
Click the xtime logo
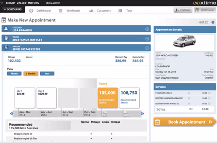204,3
